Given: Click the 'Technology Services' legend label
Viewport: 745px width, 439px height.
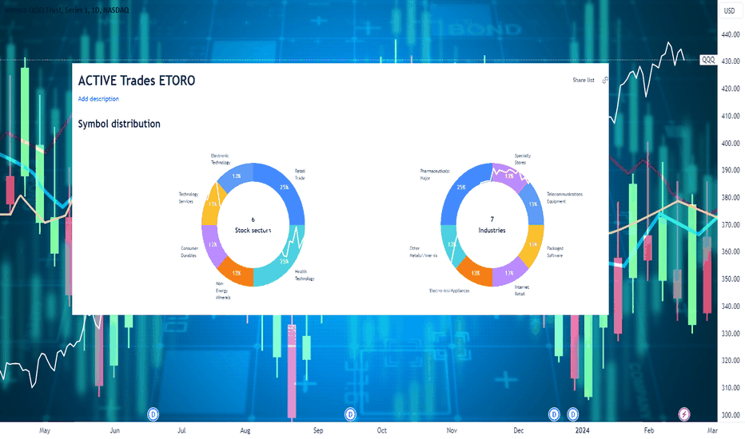Looking at the screenshot, I should point(188,197).
